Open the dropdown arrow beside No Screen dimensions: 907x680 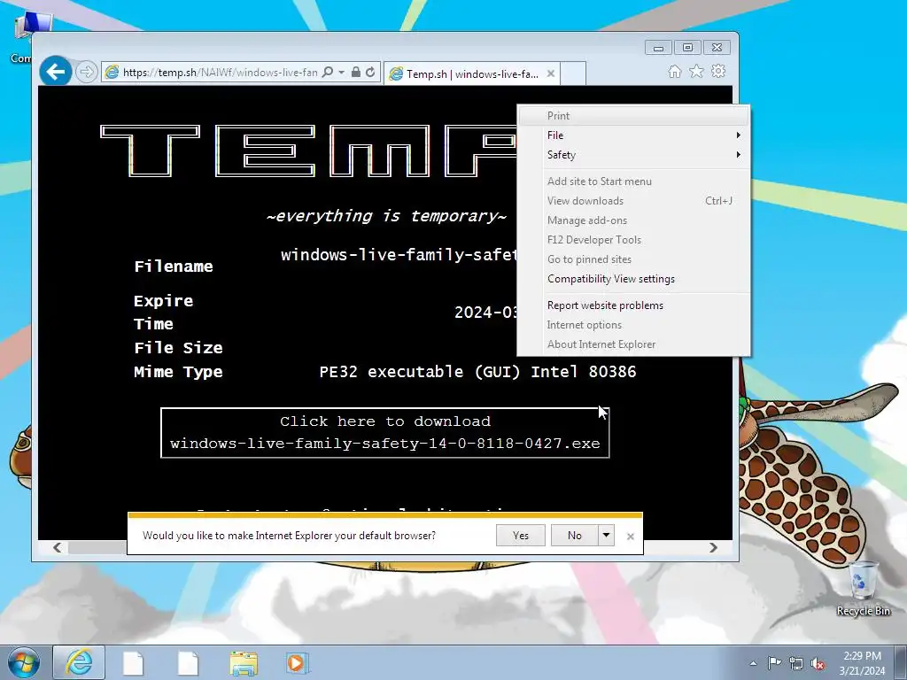click(x=606, y=536)
